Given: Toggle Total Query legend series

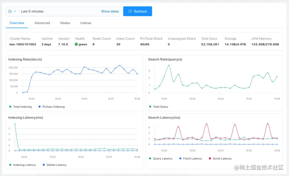Looking at the screenshot, I should pos(159,107).
